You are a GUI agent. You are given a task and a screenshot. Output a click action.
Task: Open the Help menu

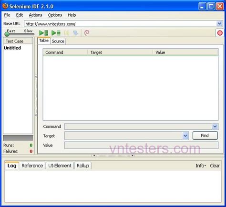72,15
